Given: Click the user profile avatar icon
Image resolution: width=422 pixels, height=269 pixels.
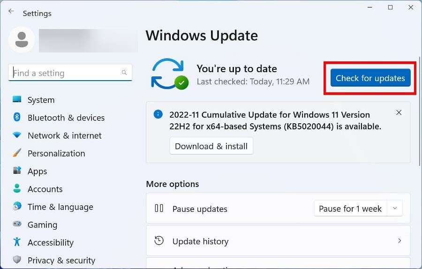Looking at the screenshot, I should coord(22,39).
